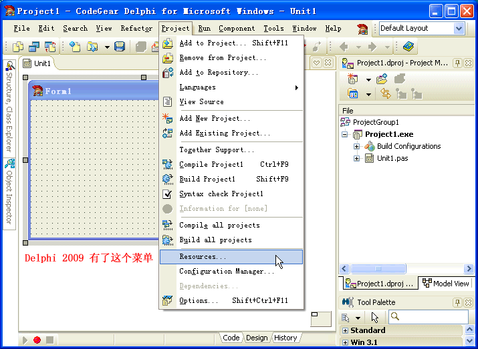478x349 pixels.
Task: Choose Add to Project from menu
Action: [x=231, y=43]
